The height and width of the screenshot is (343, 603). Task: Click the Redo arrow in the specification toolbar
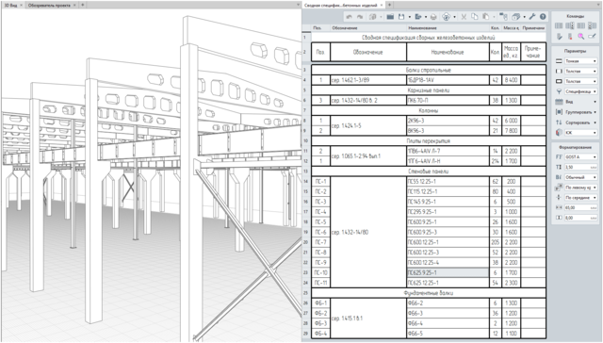[x=360, y=17]
